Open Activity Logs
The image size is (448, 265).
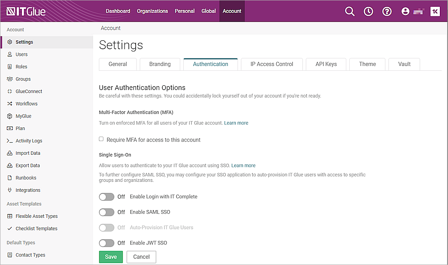point(29,140)
